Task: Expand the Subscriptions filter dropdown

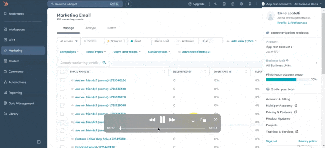Action: (159, 52)
